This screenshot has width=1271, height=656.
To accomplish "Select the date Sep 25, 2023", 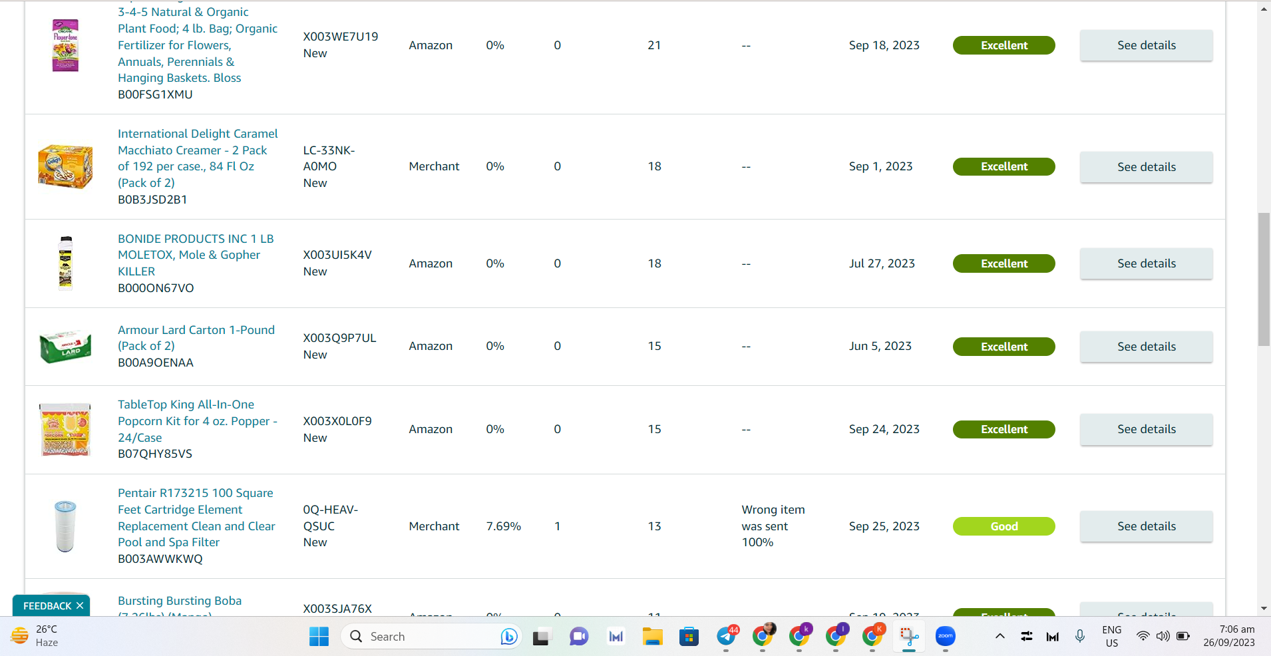I will (884, 526).
